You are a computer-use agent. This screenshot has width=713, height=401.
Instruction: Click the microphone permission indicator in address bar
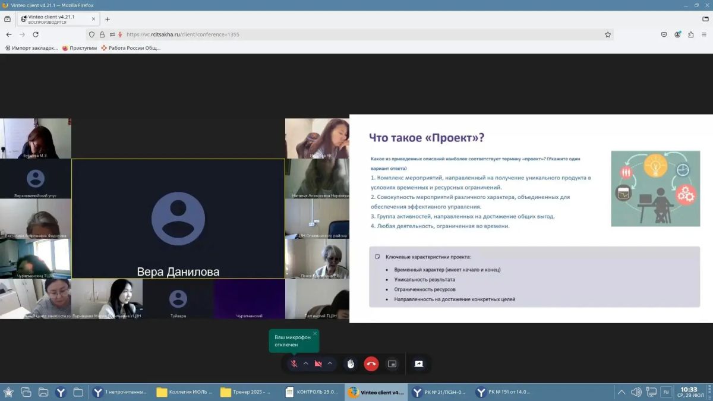[121, 34]
